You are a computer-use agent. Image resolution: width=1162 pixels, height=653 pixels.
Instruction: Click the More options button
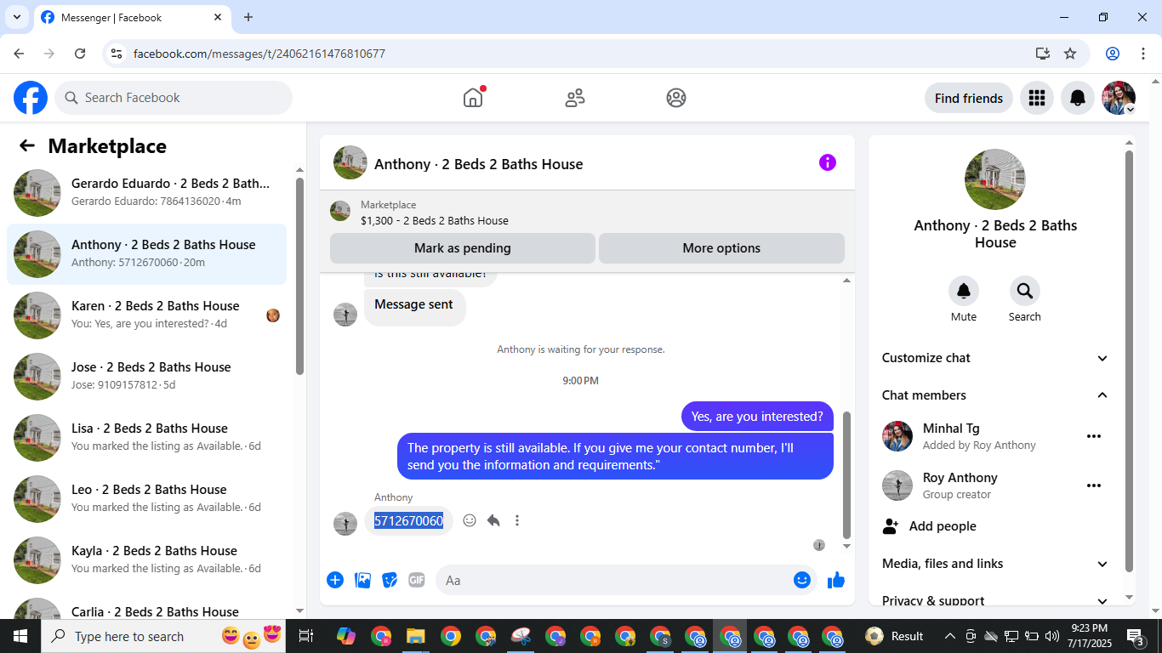click(721, 248)
